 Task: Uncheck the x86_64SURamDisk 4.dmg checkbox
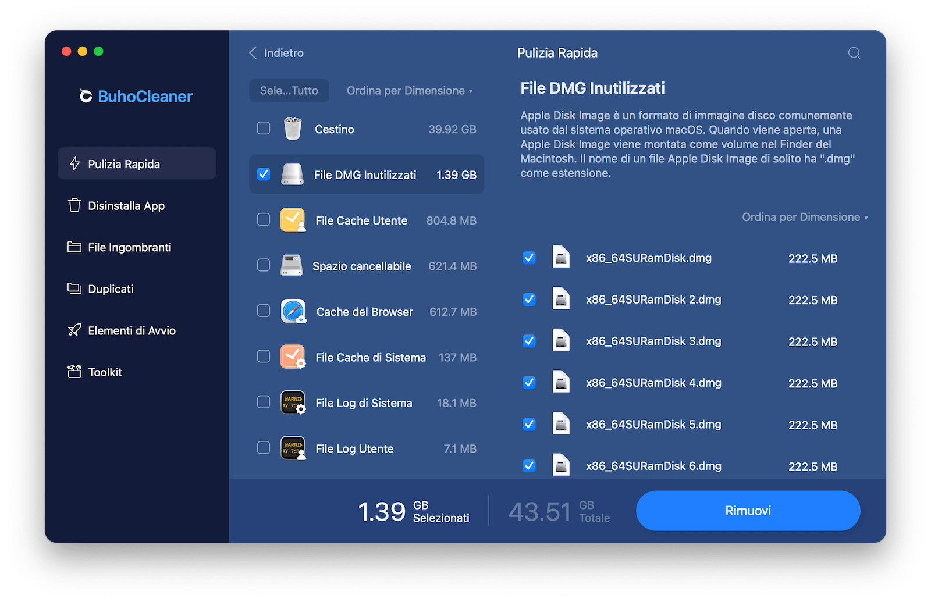[529, 382]
